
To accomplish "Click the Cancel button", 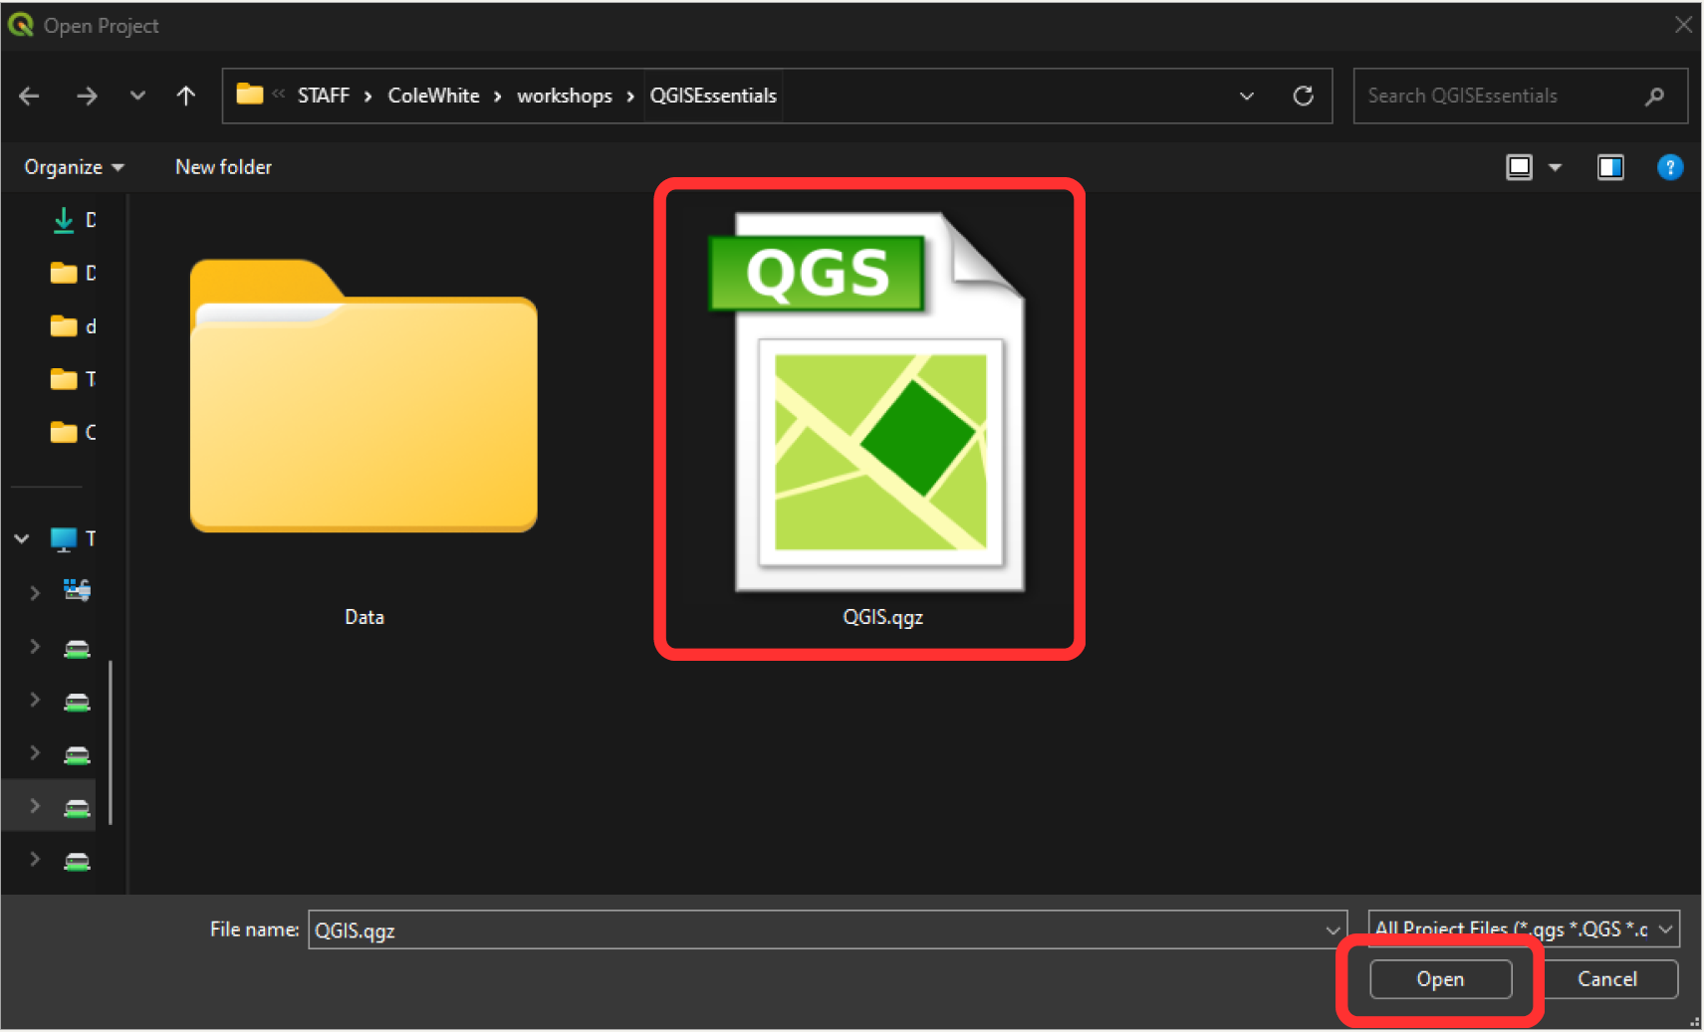I will [1606, 979].
